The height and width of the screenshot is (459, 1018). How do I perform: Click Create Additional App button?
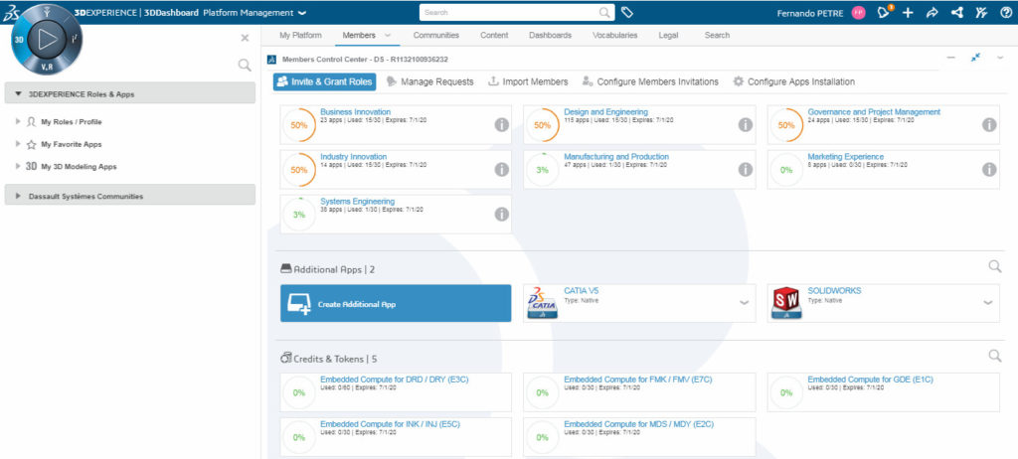pos(396,303)
